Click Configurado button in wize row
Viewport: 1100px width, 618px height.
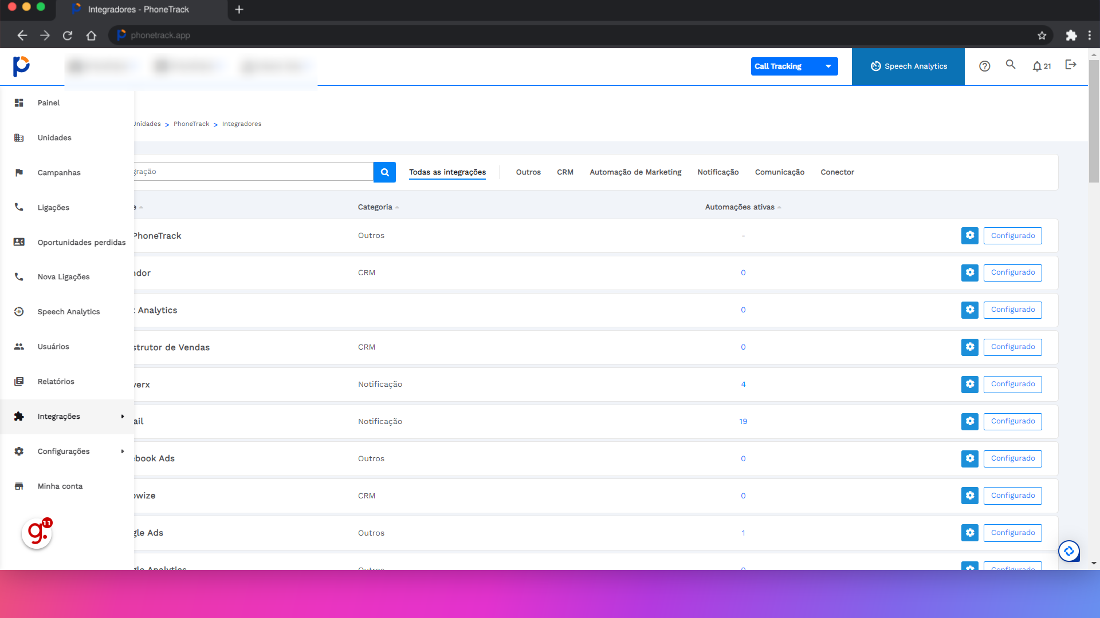pyautogui.click(x=1013, y=496)
